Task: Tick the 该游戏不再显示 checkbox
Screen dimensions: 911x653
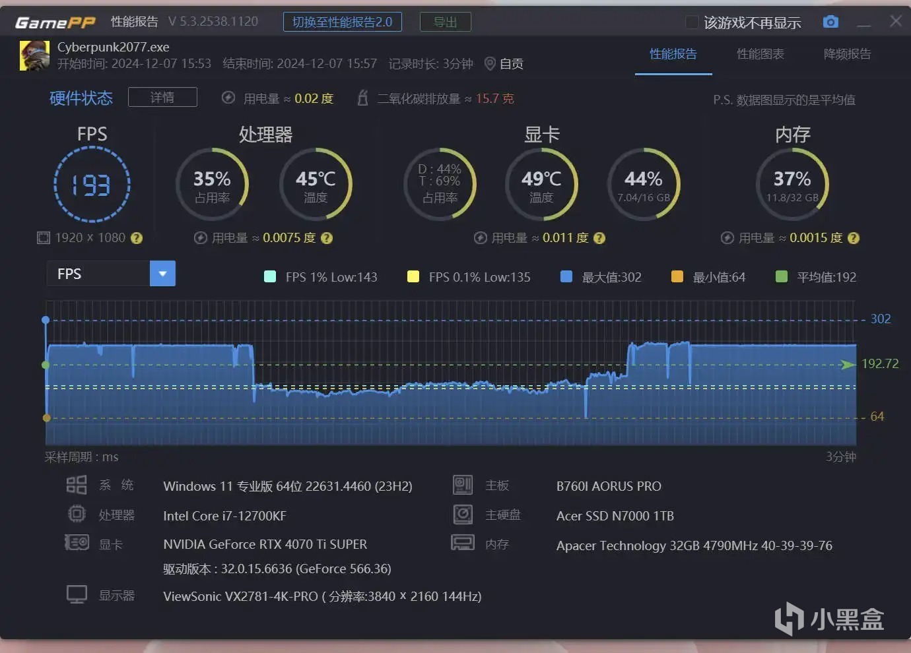Action: (692, 22)
